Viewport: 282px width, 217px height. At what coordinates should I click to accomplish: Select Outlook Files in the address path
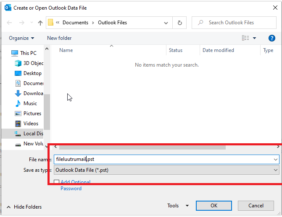(112, 23)
